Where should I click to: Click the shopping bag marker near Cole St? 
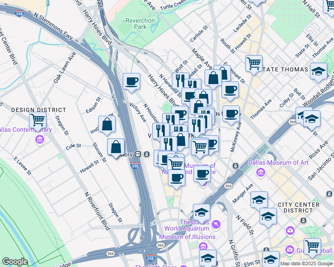116,148
